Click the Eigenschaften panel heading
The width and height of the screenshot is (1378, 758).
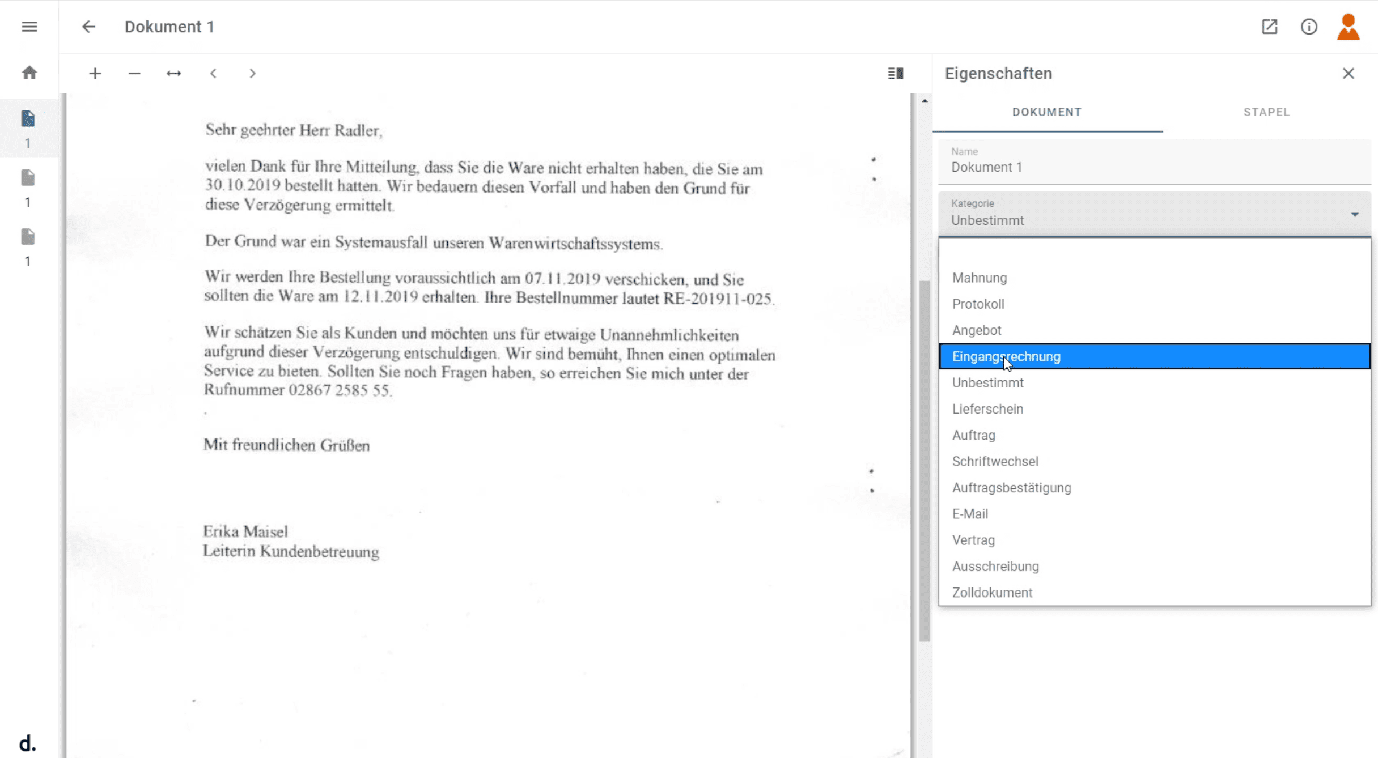coord(998,73)
